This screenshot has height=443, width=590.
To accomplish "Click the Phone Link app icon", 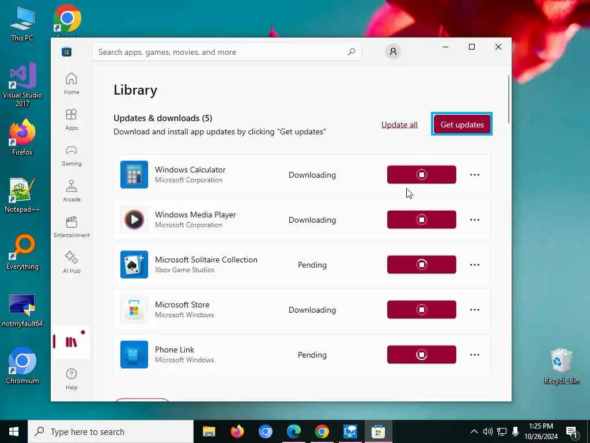I will point(134,355).
